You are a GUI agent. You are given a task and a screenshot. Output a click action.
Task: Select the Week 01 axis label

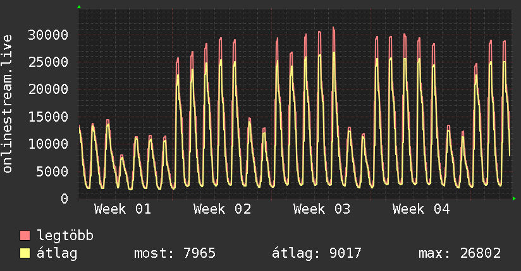pyautogui.click(x=123, y=209)
